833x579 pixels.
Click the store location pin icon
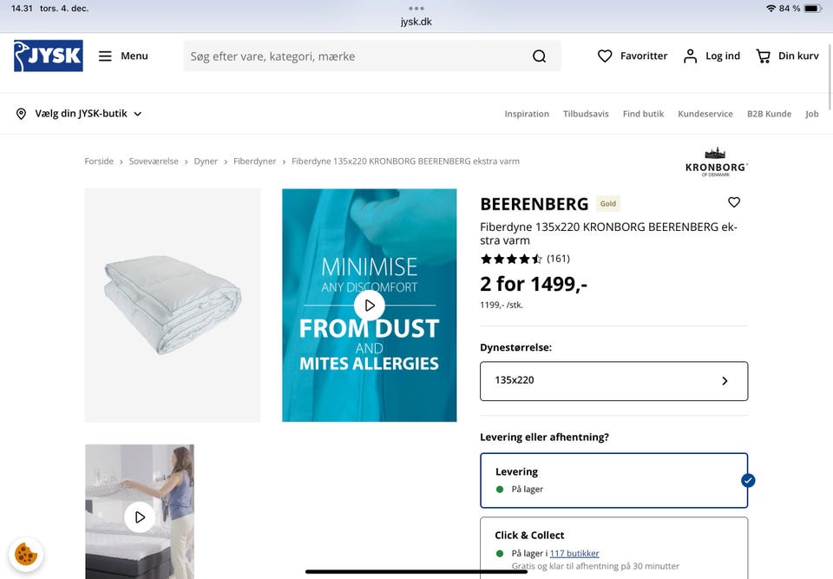(20, 113)
